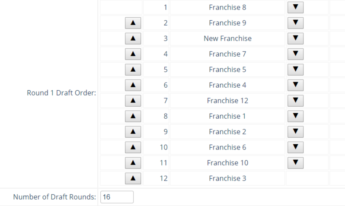Image resolution: width=345 pixels, height=206 pixels.
Task: Raise Franchise 4 in the draft order
Action: tap(133, 85)
